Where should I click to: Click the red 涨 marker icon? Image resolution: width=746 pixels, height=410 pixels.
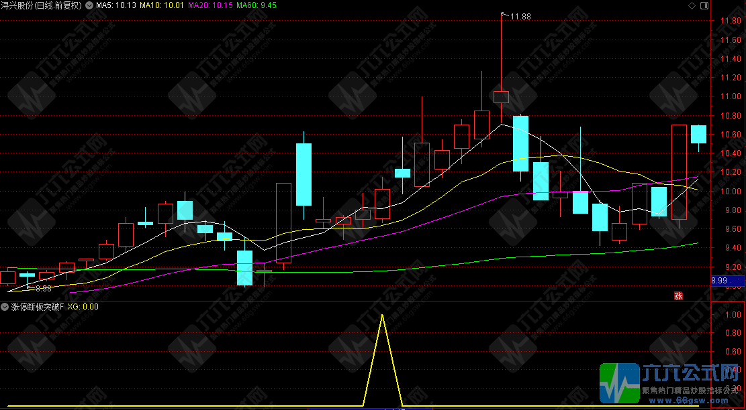pos(678,295)
